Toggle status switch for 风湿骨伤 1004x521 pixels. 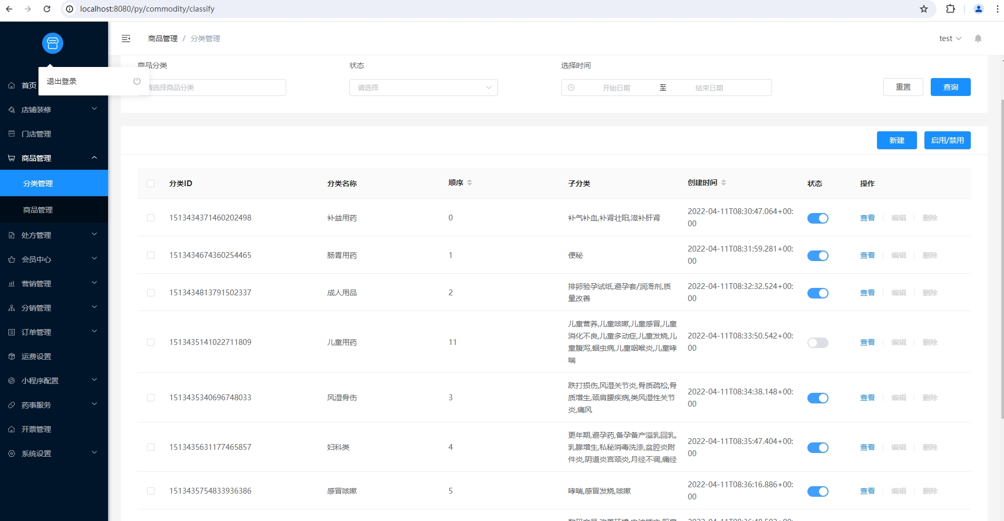pos(818,398)
